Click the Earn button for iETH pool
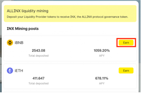Viewport: 141px width, 93px height. click(126, 71)
